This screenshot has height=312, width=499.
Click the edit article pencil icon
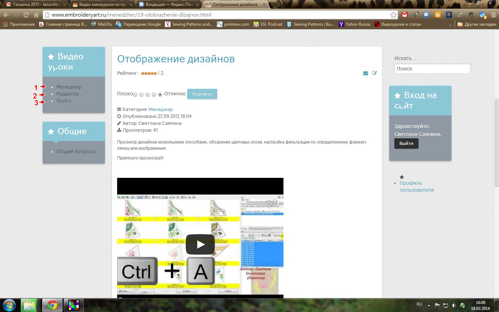(x=374, y=73)
